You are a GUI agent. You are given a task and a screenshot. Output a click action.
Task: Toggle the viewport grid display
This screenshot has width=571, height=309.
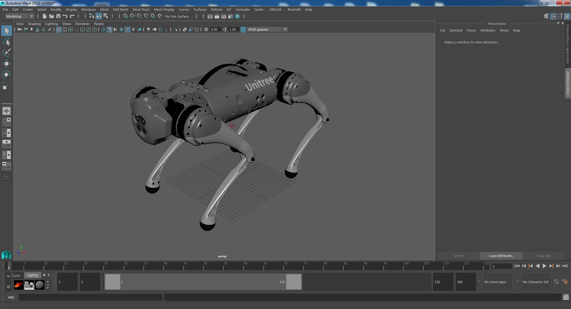[x=59, y=29]
